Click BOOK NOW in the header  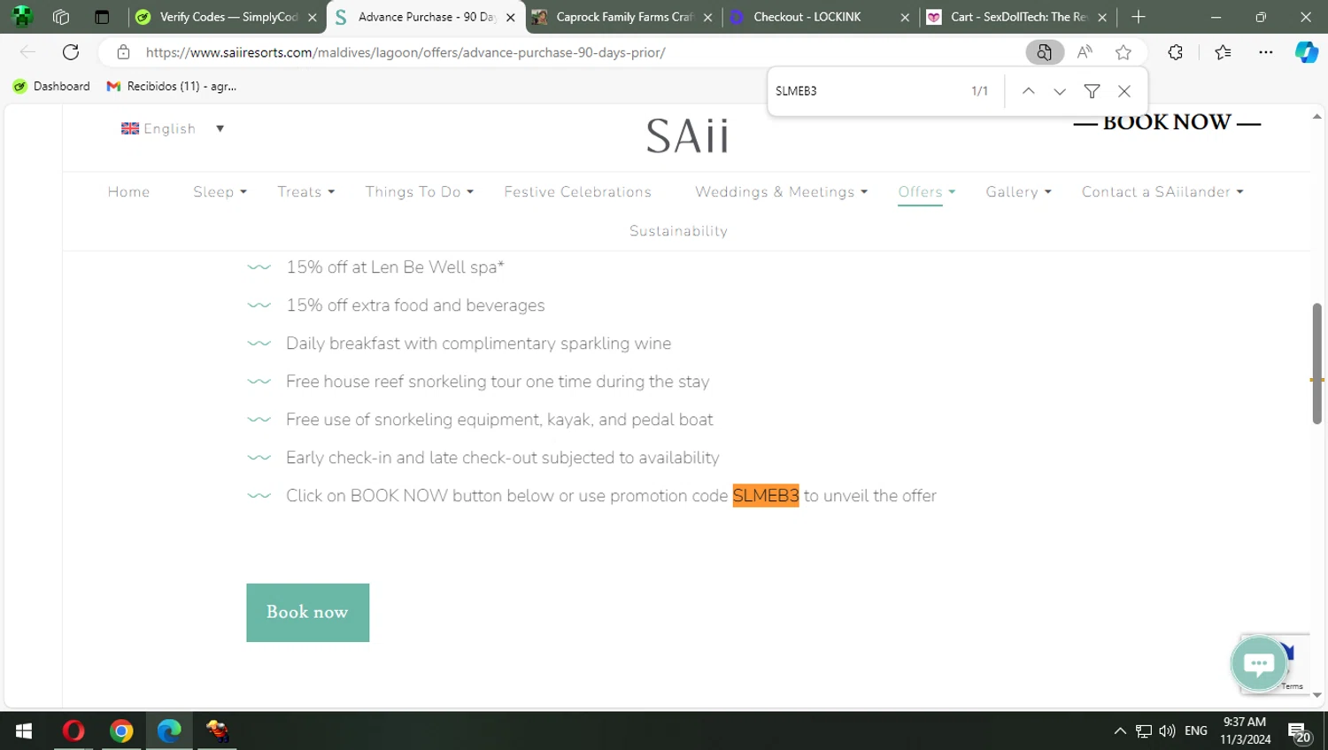1167,122
